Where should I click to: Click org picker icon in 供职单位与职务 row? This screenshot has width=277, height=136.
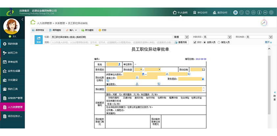coord(167,74)
